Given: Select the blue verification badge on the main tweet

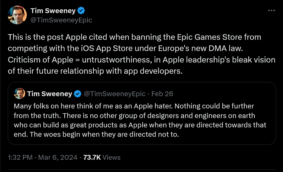Looking at the screenshot, I should [80, 11].
